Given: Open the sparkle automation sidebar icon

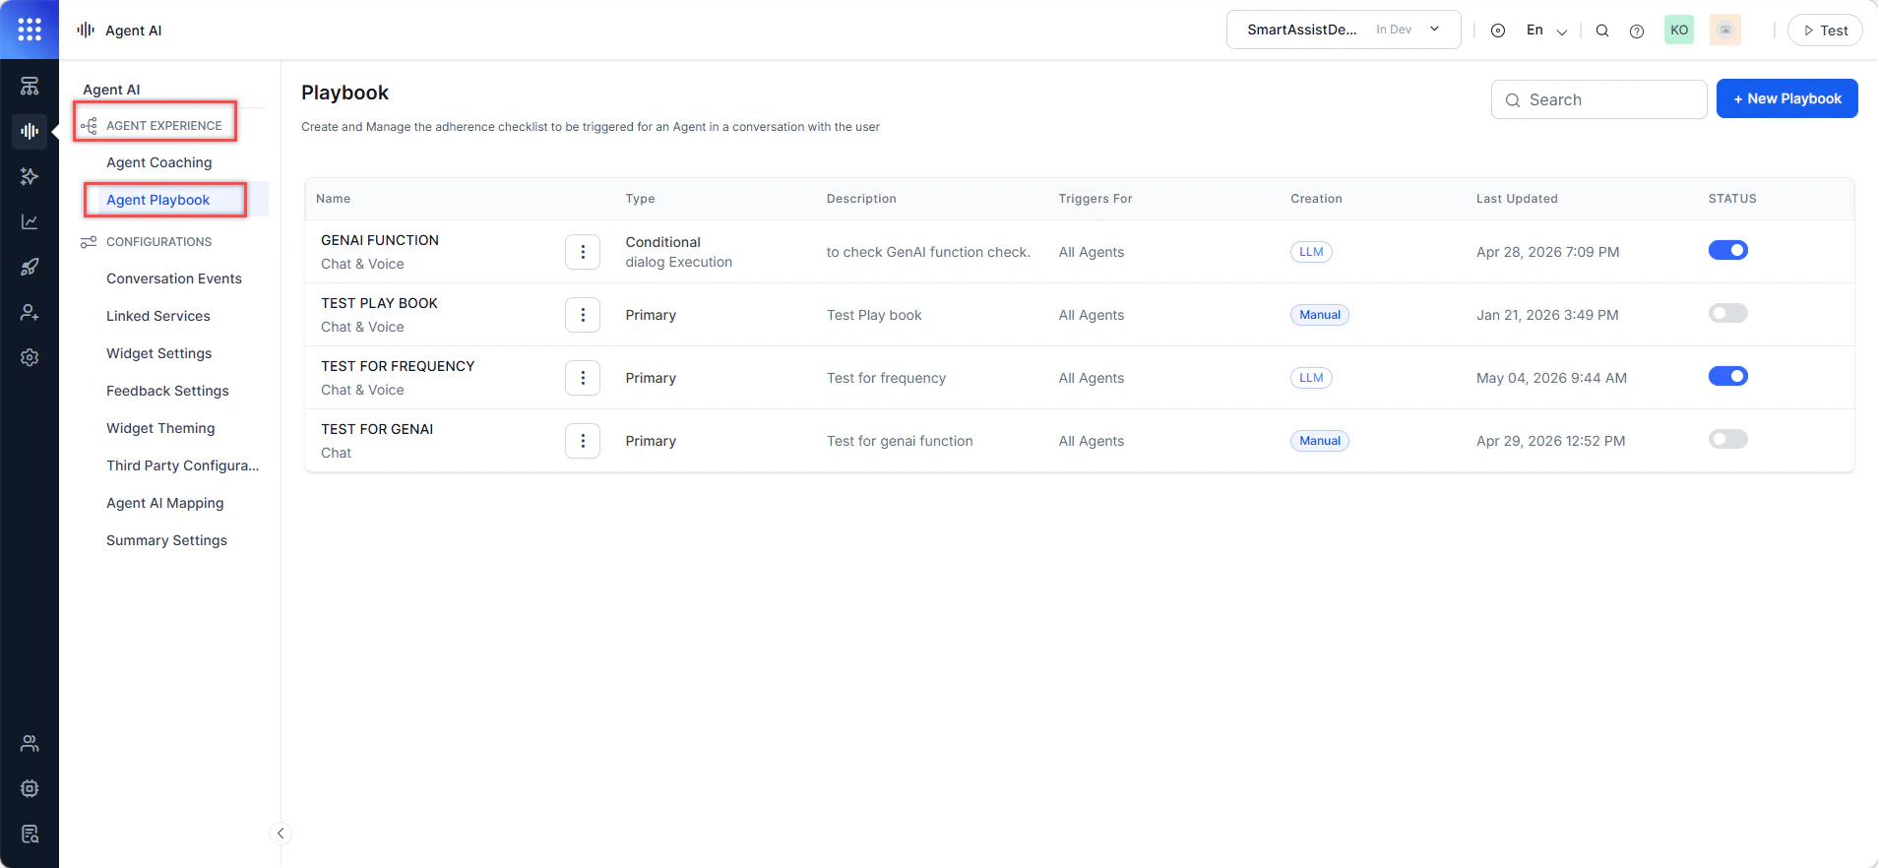Looking at the screenshot, I should [30, 176].
